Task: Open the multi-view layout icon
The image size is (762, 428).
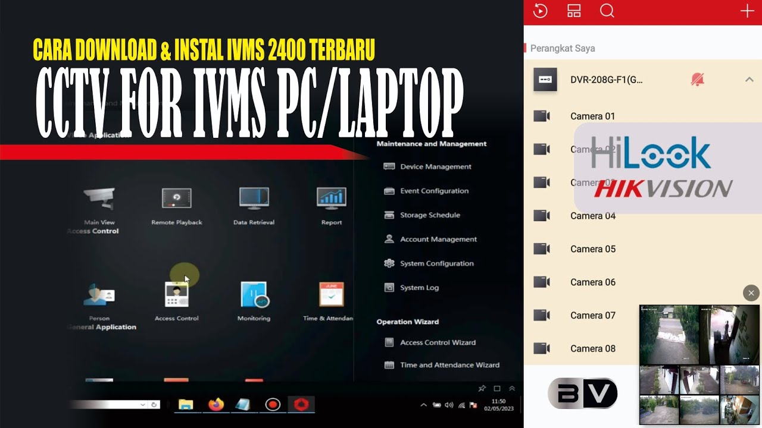Action: click(573, 11)
